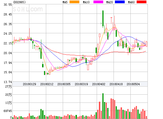
Task: Click the 13.74 price axis label
Action: pos(8,82)
